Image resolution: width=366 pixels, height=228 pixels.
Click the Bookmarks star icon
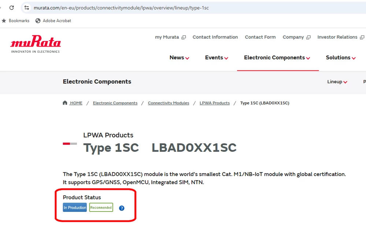(4, 21)
